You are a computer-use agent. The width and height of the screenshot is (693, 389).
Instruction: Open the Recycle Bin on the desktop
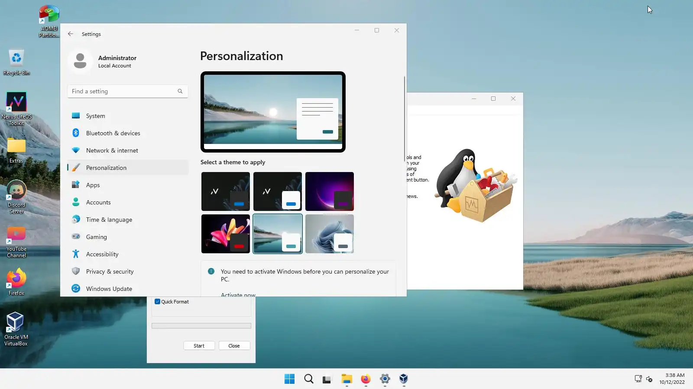point(16,62)
